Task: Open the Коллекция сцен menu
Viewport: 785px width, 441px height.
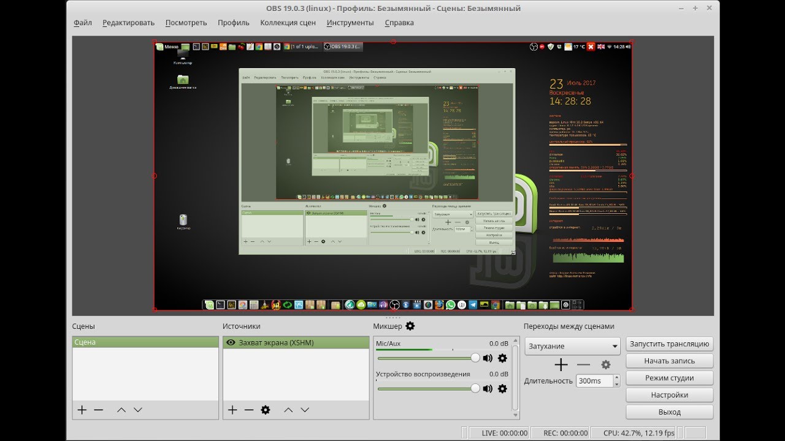Action: 288,23
